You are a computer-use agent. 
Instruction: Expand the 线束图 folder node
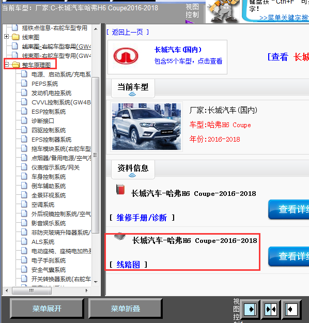click(6, 37)
